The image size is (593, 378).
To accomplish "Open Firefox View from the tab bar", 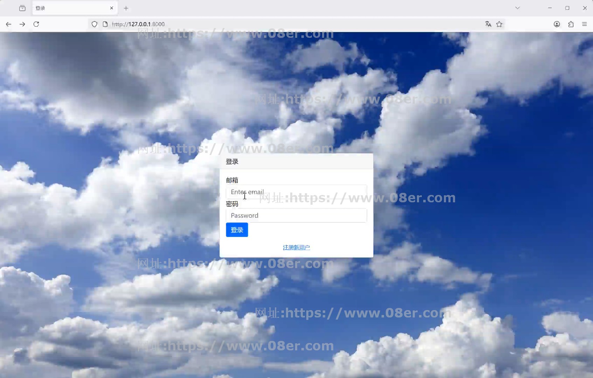I will coord(22,8).
